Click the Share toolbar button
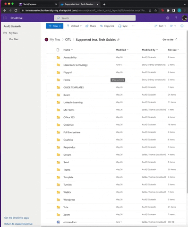Viewport: 188px width, 227px height. click(91, 26)
